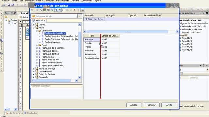Image resolution: width=209 pixels, height=117 pixels.
Task: Click the new project icon in main toolbar
Action: [x=4, y=5]
